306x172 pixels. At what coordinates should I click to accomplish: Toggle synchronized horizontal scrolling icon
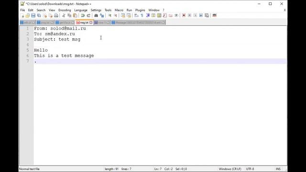pos(129,16)
